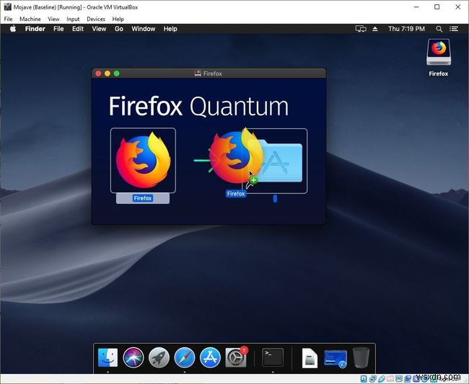The image size is (469, 384).
Task: Click VirtualBox shared folders status icon
Action: [x=390, y=379]
